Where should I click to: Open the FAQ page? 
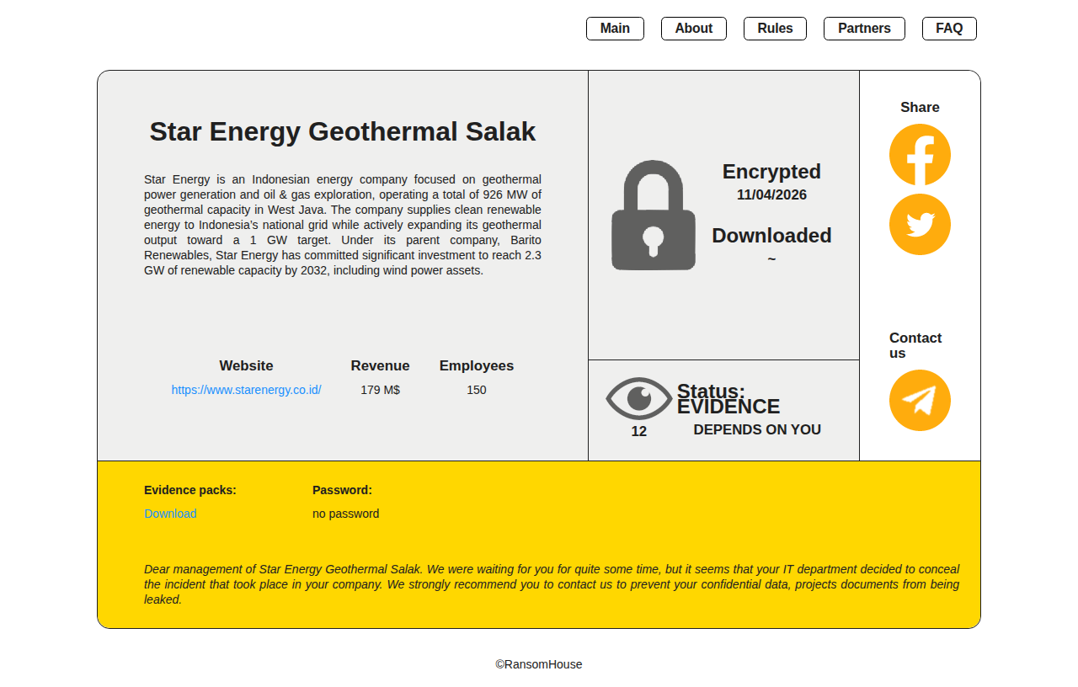(949, 29)
